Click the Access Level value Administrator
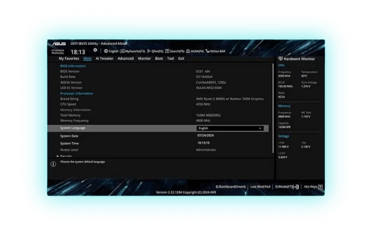369x233 pixels. pos(206,150)
